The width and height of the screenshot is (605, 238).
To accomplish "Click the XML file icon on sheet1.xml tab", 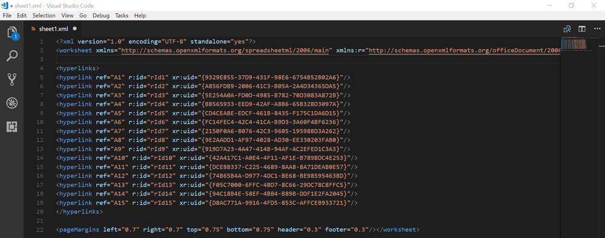I will (x=33, y=28).
